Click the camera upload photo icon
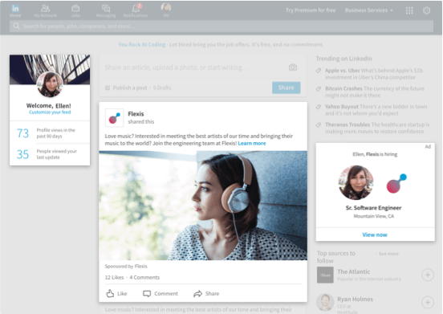This screenshot has width=443, height=314. [x=293, y=67]
